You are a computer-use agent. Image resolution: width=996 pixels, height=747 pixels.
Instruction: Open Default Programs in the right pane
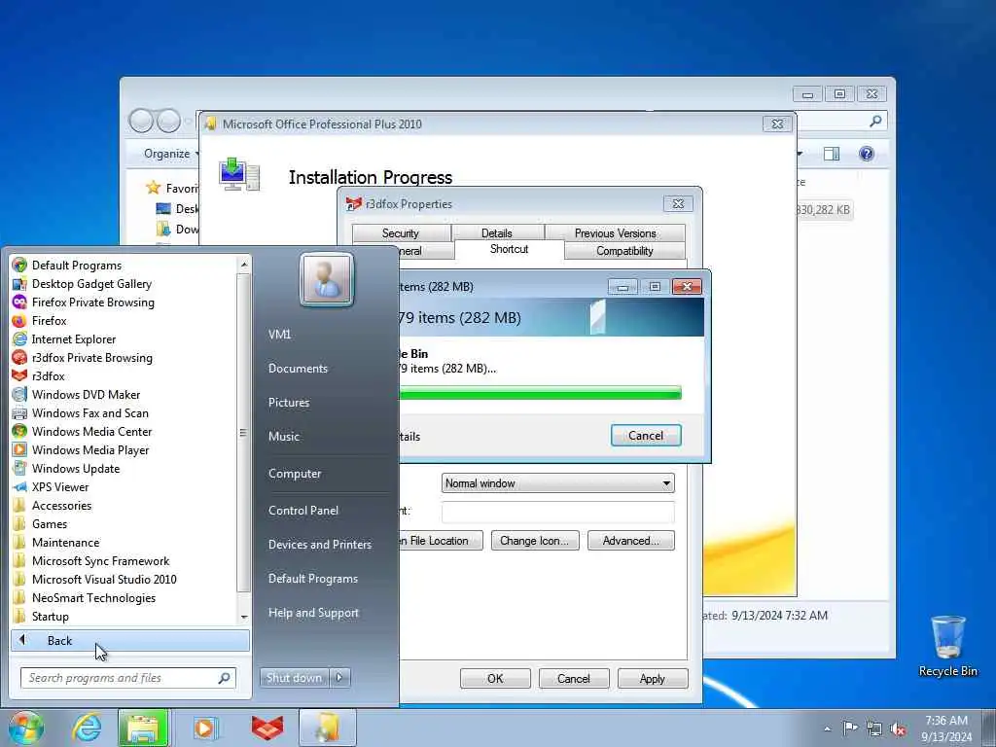coord(313,579)
